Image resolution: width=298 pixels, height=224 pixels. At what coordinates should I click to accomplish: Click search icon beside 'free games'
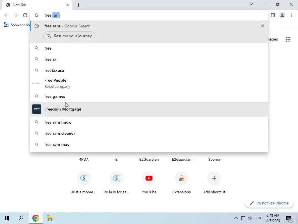(37, 96)
